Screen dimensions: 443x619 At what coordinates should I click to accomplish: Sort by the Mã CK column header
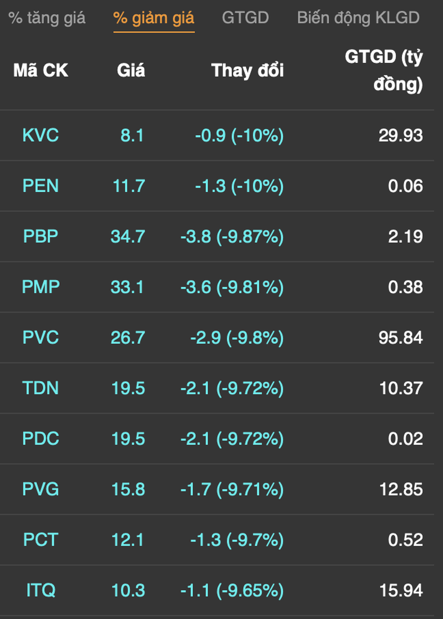coord(41,71)
